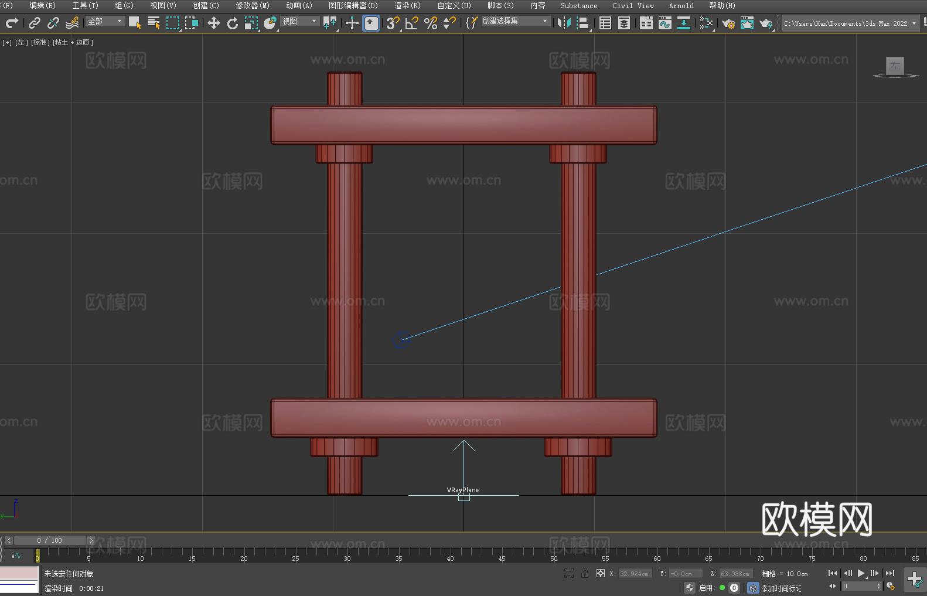This screenshot has height=596, width=927.
Task: Click viewport [标准] shading preset label
Action: [x=40, y=42]
